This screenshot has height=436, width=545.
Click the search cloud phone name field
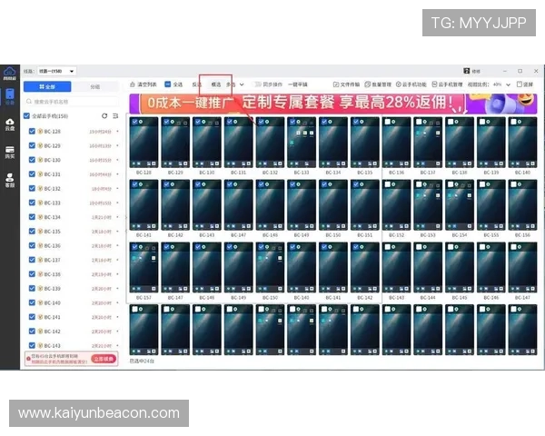pos(73,102)
